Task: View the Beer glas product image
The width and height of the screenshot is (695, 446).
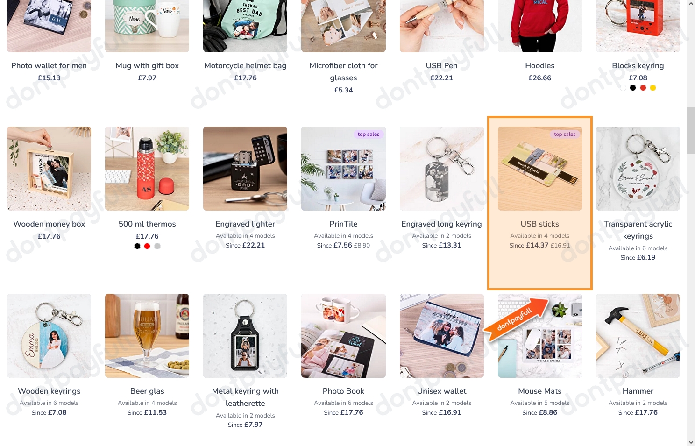Action: point(147,336)
